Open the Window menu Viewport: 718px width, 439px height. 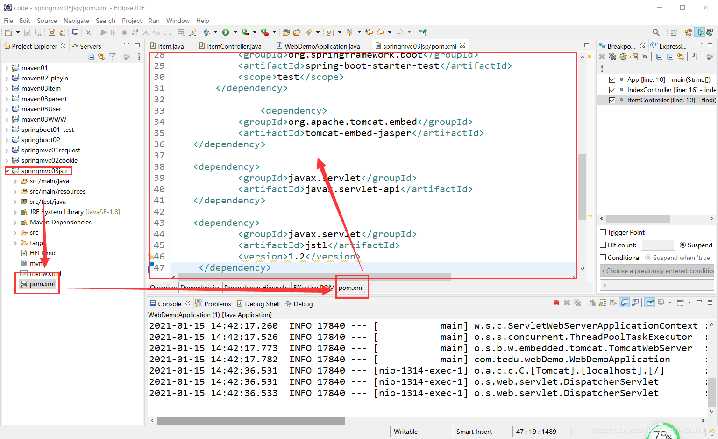pyautogui.click(x=178, y=21)
